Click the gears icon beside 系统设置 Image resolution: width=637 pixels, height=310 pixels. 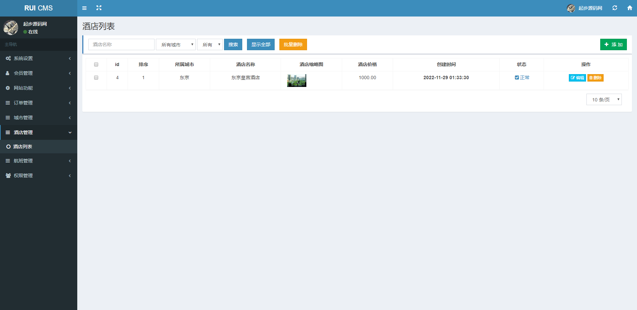(x=8, y=58)
